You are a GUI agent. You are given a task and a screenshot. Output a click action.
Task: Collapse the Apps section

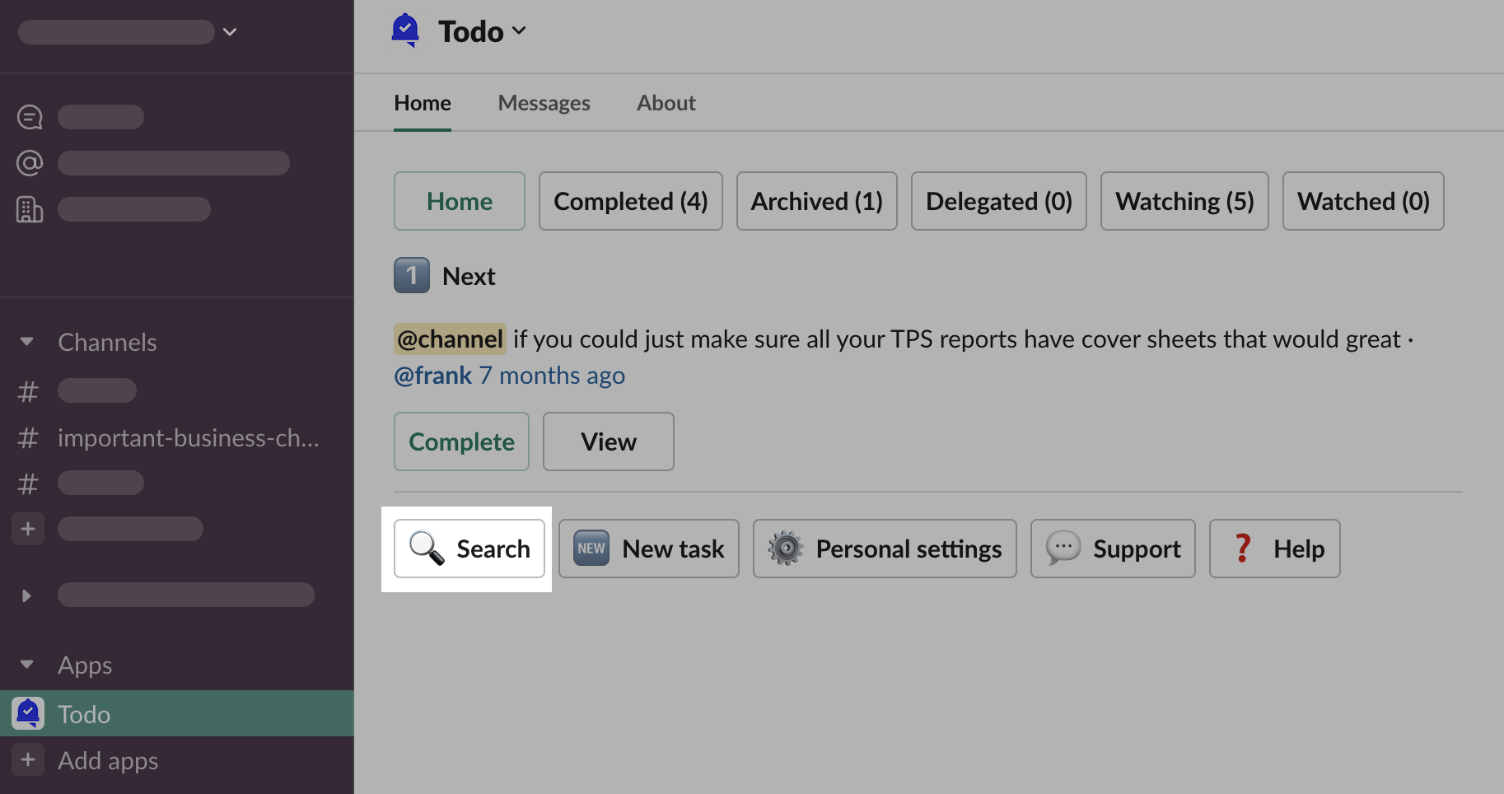(x=27, y=665)
